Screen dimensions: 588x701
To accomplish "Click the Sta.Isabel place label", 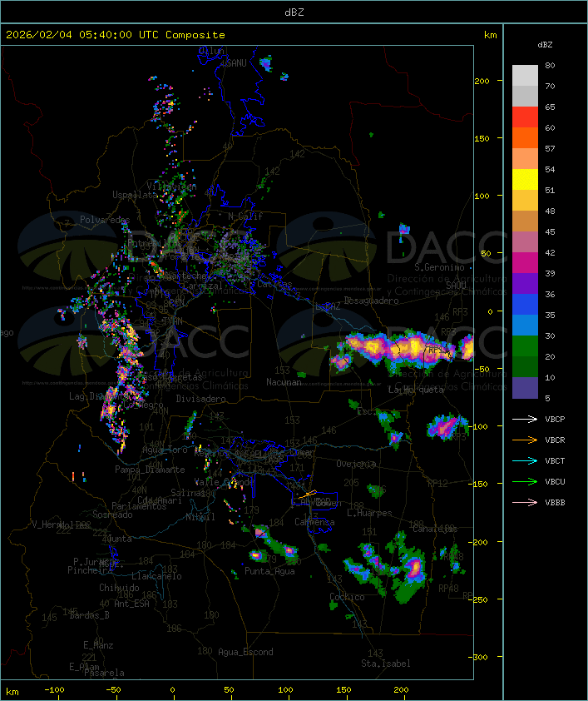I will 385,664.
